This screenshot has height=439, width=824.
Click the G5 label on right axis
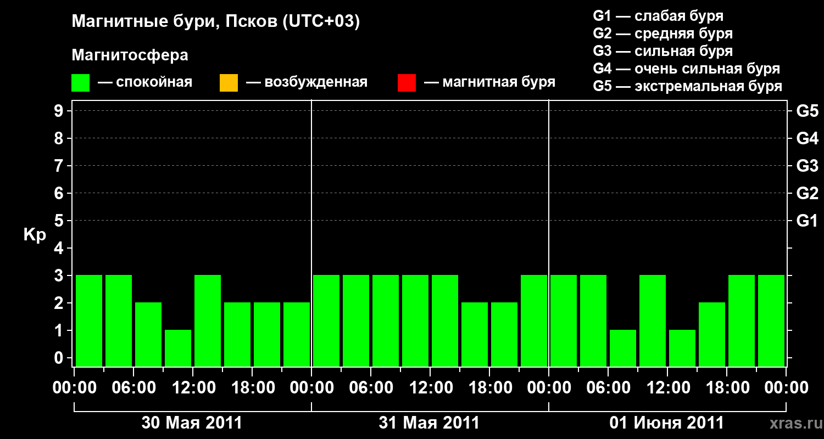tap(808, 111)
